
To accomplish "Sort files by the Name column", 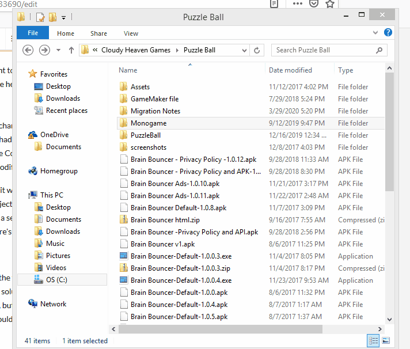I will coord(128,70).
